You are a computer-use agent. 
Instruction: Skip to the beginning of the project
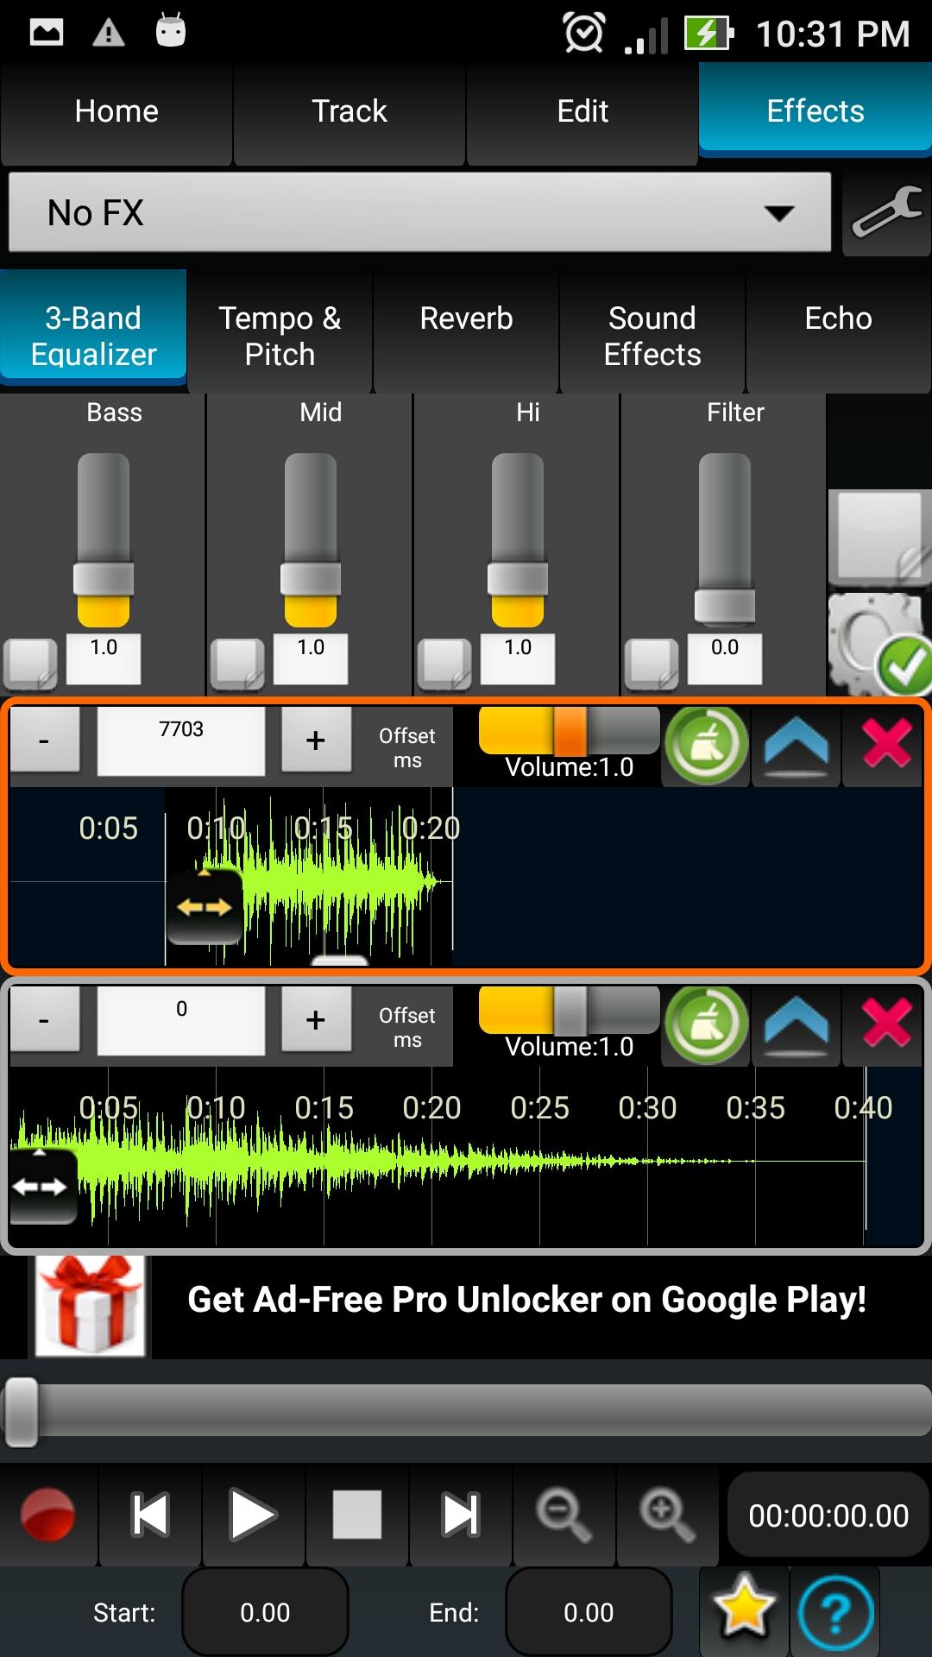point(150,1515)
